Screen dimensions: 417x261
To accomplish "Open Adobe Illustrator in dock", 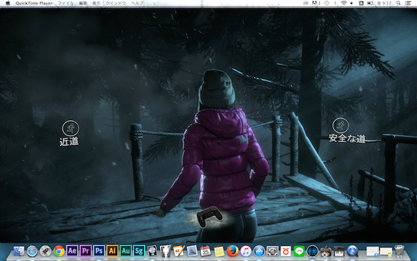I will (112, 251).
